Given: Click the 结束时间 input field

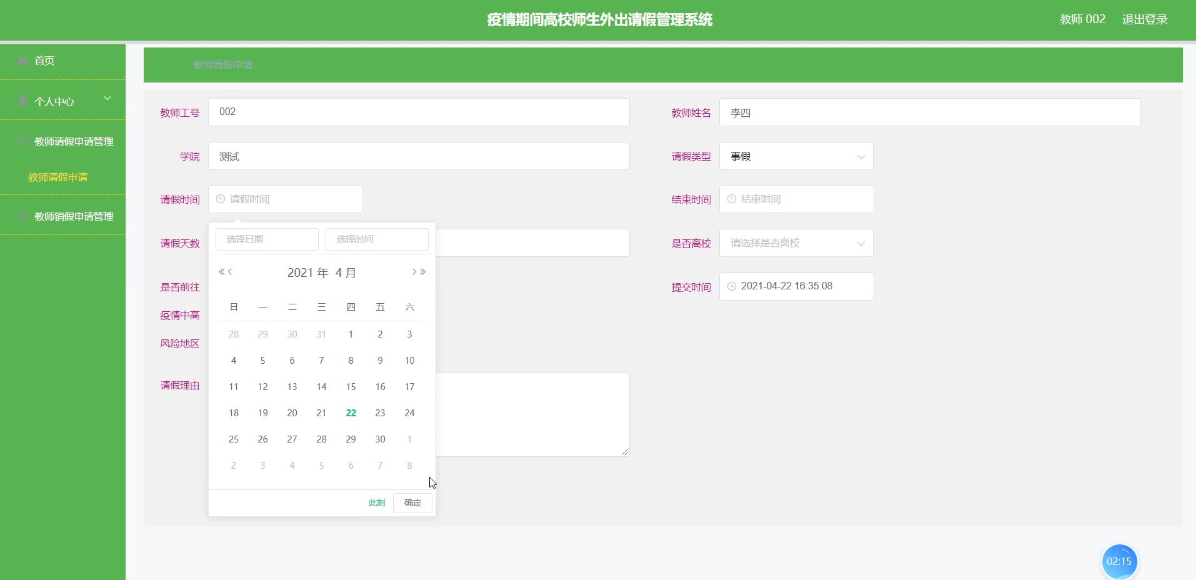Looking at the screenshot, I should tap(796, 199).
